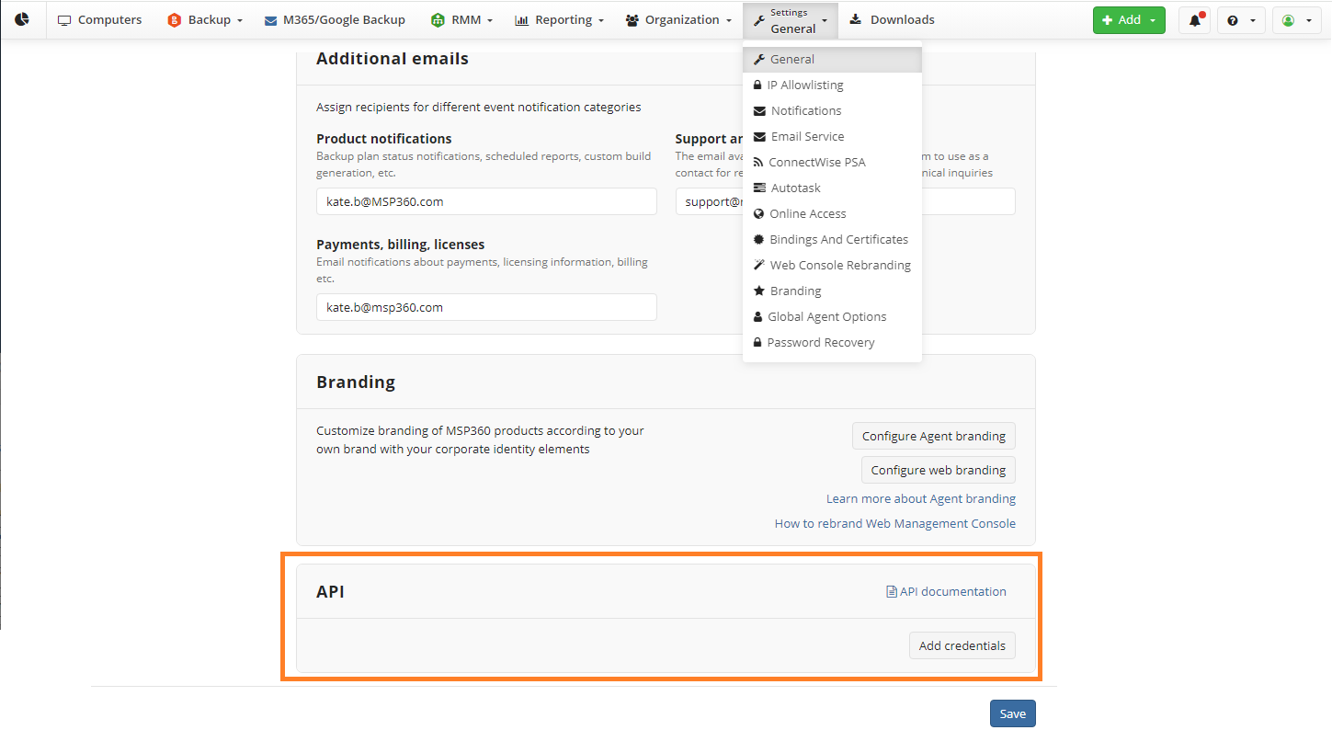Screen dimensions: 1332x753
Task: Click the Settings wrench icon in navbar
Action: coord(758,20)
